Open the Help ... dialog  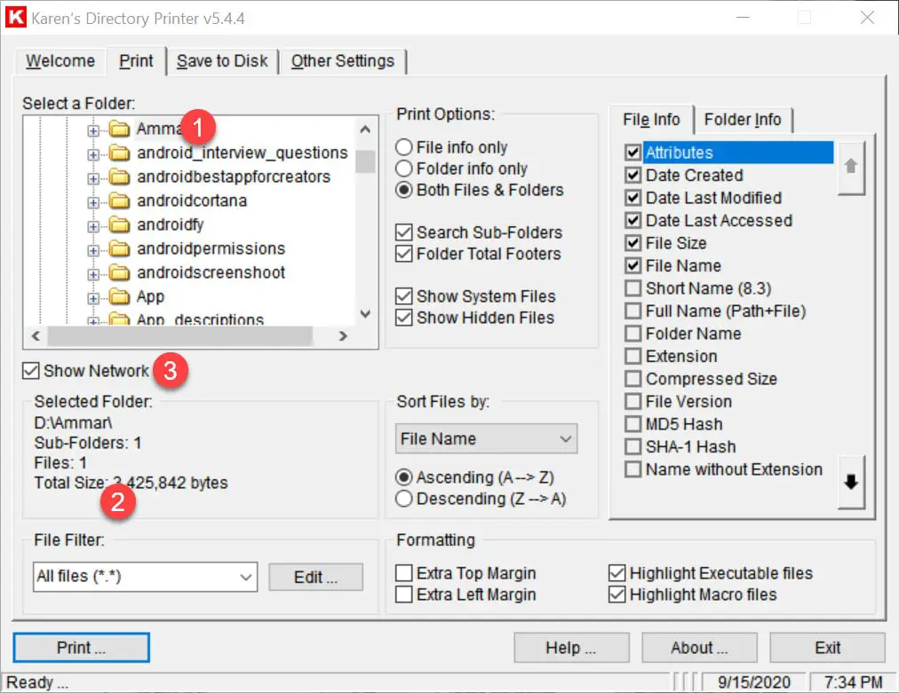tap(571, 648)
